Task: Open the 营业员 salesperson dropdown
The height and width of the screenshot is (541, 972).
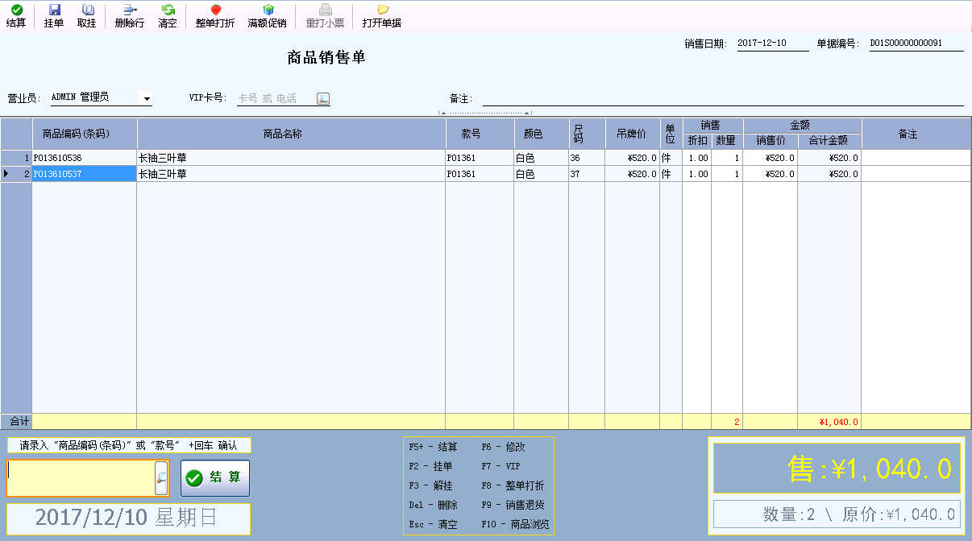Action: [97, 97]
